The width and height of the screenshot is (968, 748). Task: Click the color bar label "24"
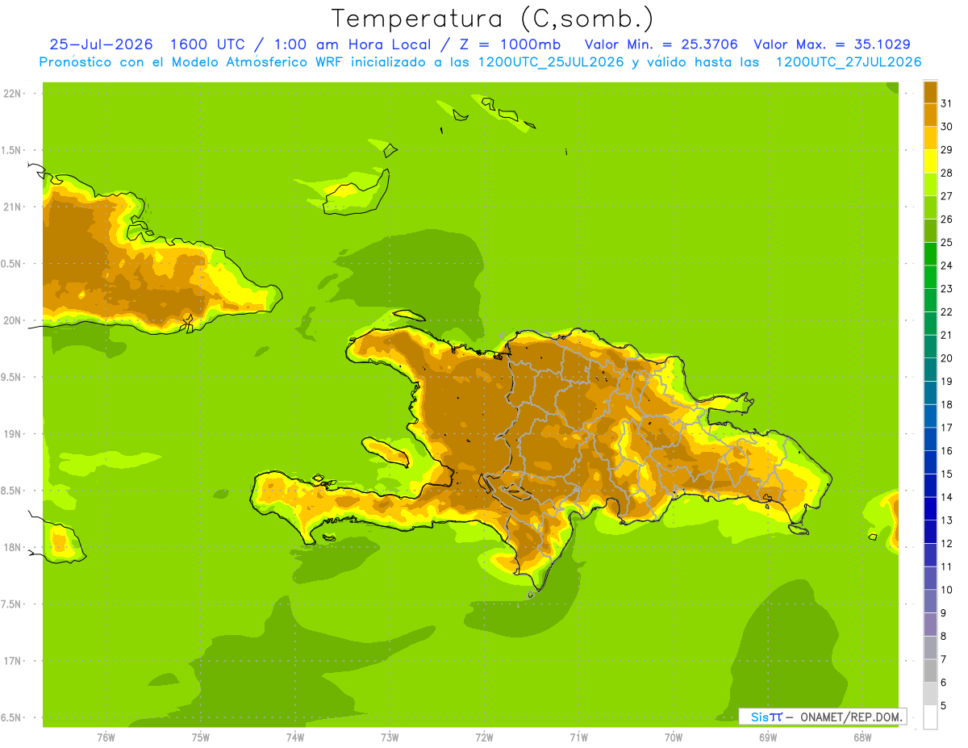coord(946,265)
